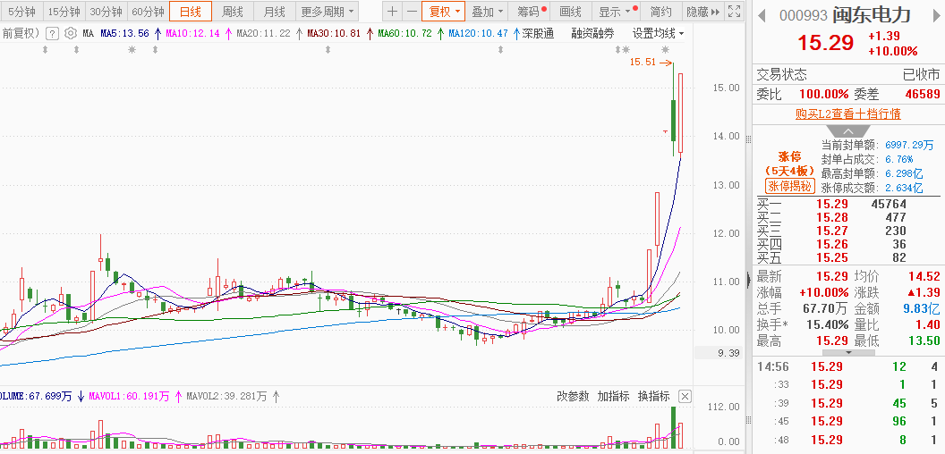This screenshot has width=945, height=454.
Task: Toggle 深股通 overlay
Action: coord(538,34)
